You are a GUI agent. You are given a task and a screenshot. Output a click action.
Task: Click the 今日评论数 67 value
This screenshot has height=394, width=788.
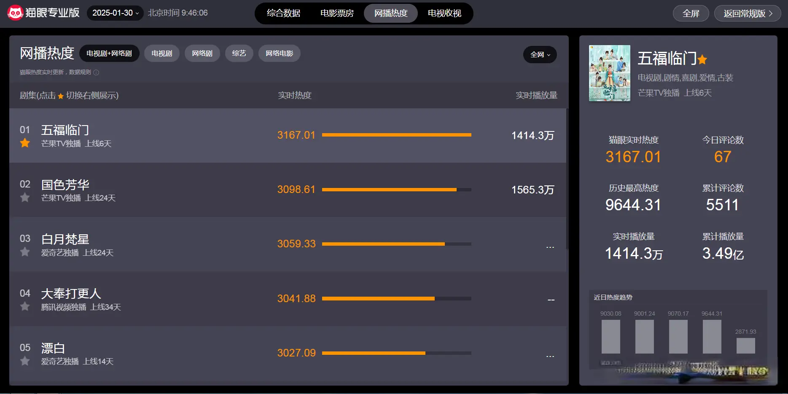(723, 157)
